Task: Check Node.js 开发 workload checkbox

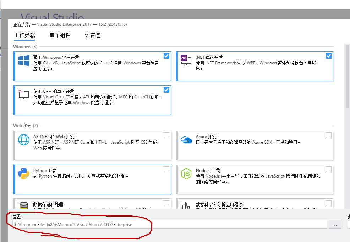Action: [329, 169]
